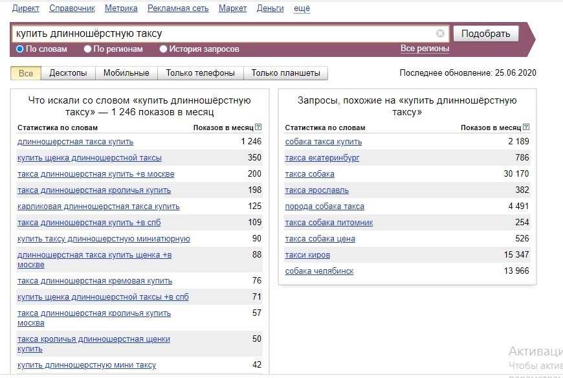Open 'Метрика' in top navigation
Image resolution: width=563 pixels, height=378 pixels.
121,8
